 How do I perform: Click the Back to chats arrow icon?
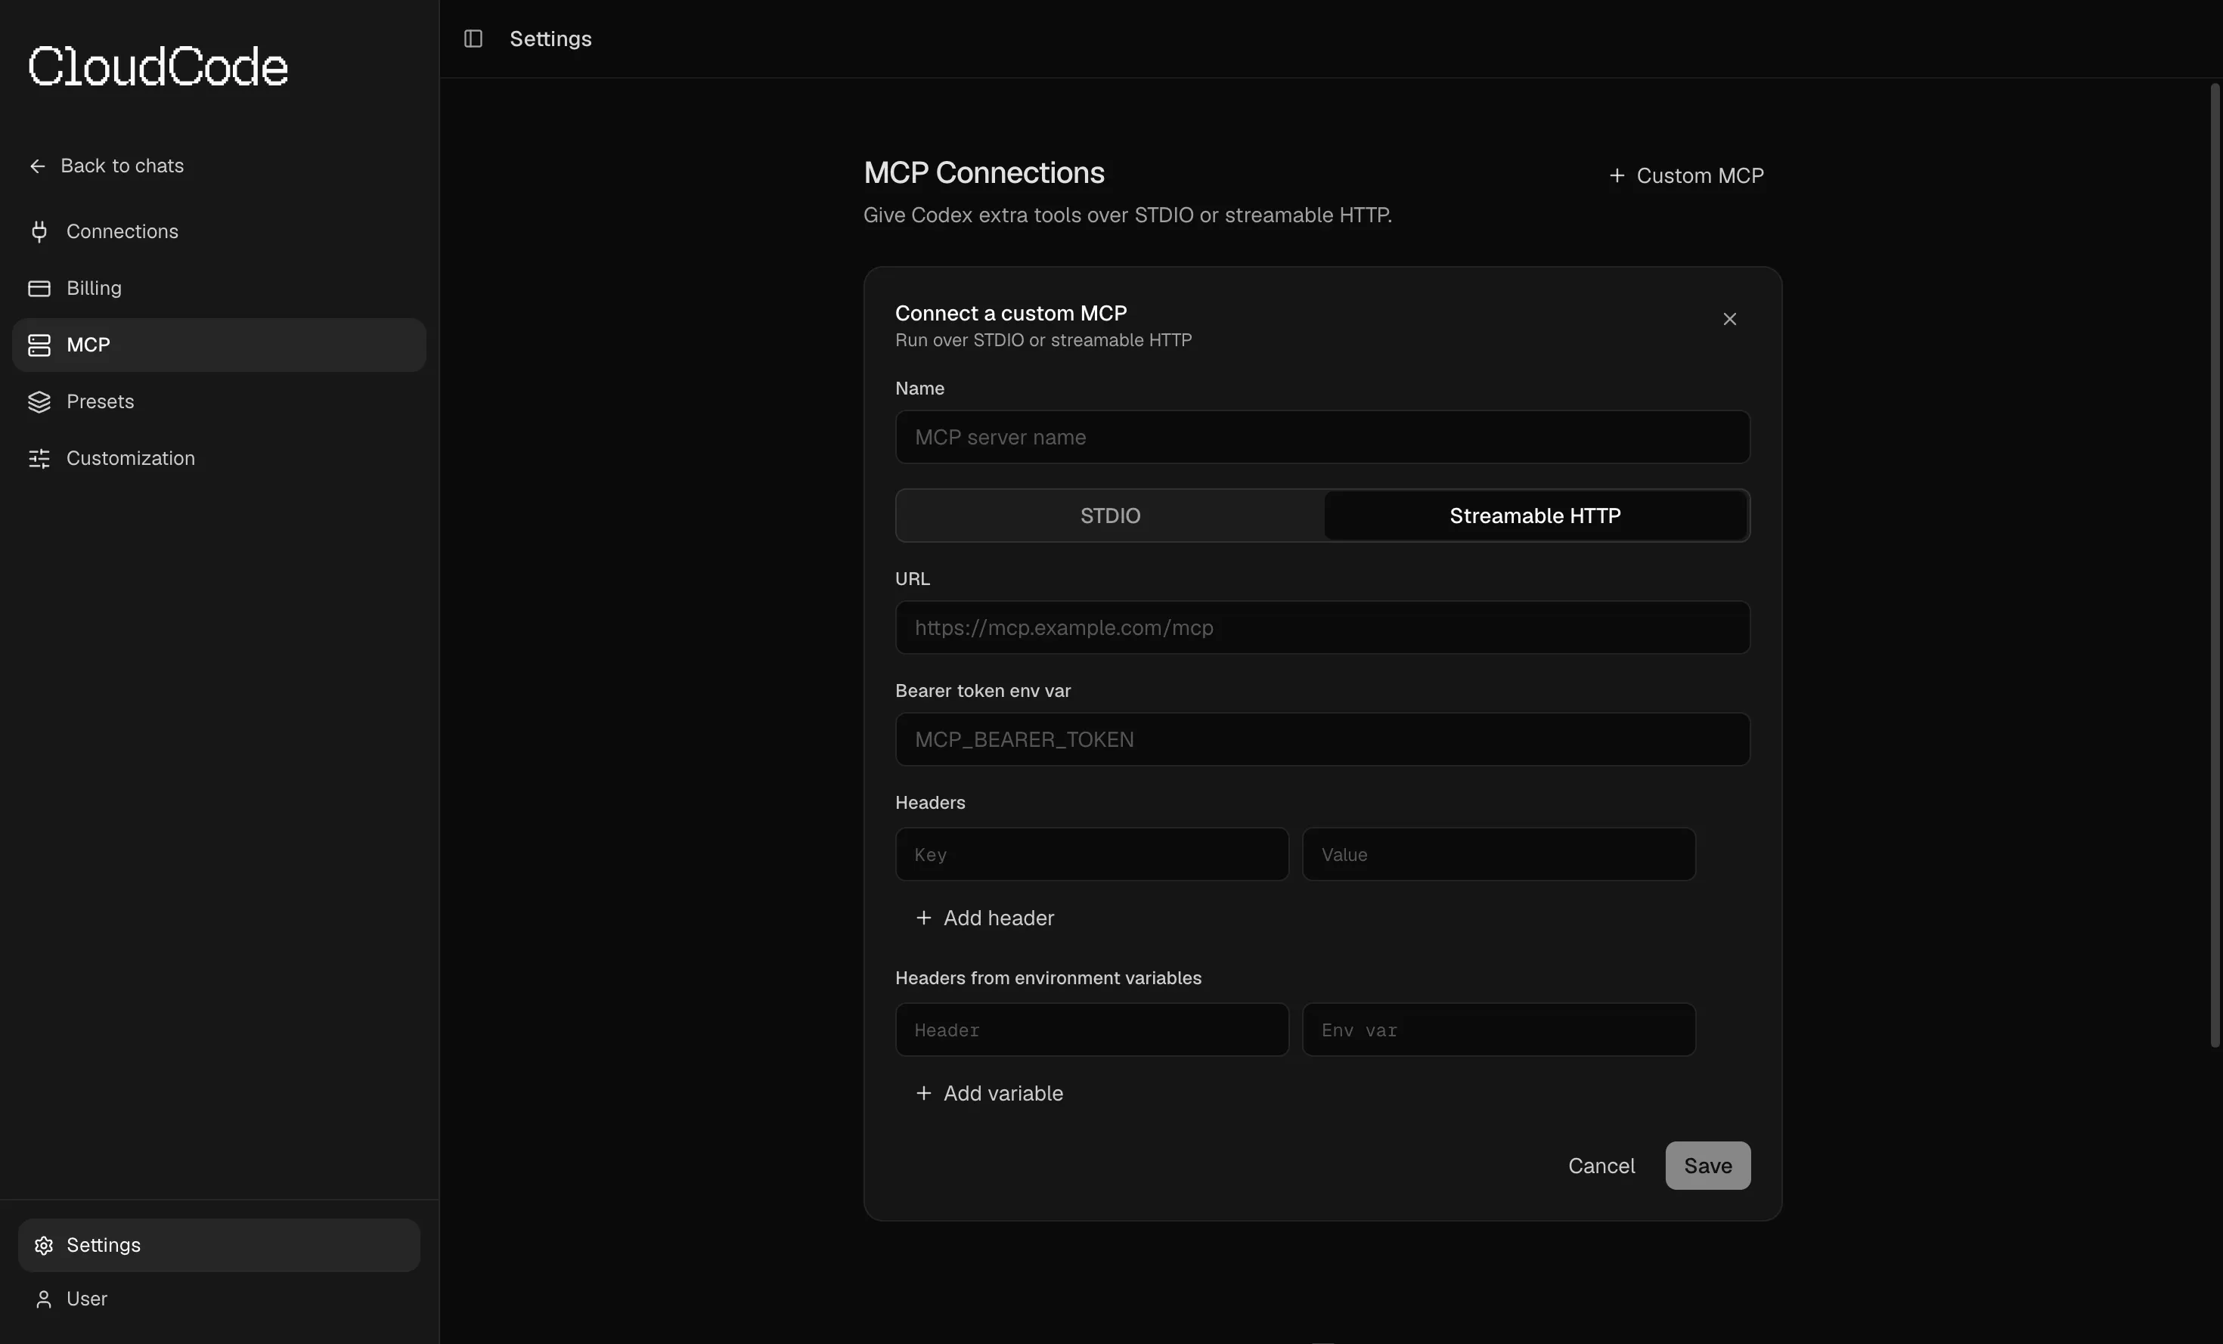37,166
